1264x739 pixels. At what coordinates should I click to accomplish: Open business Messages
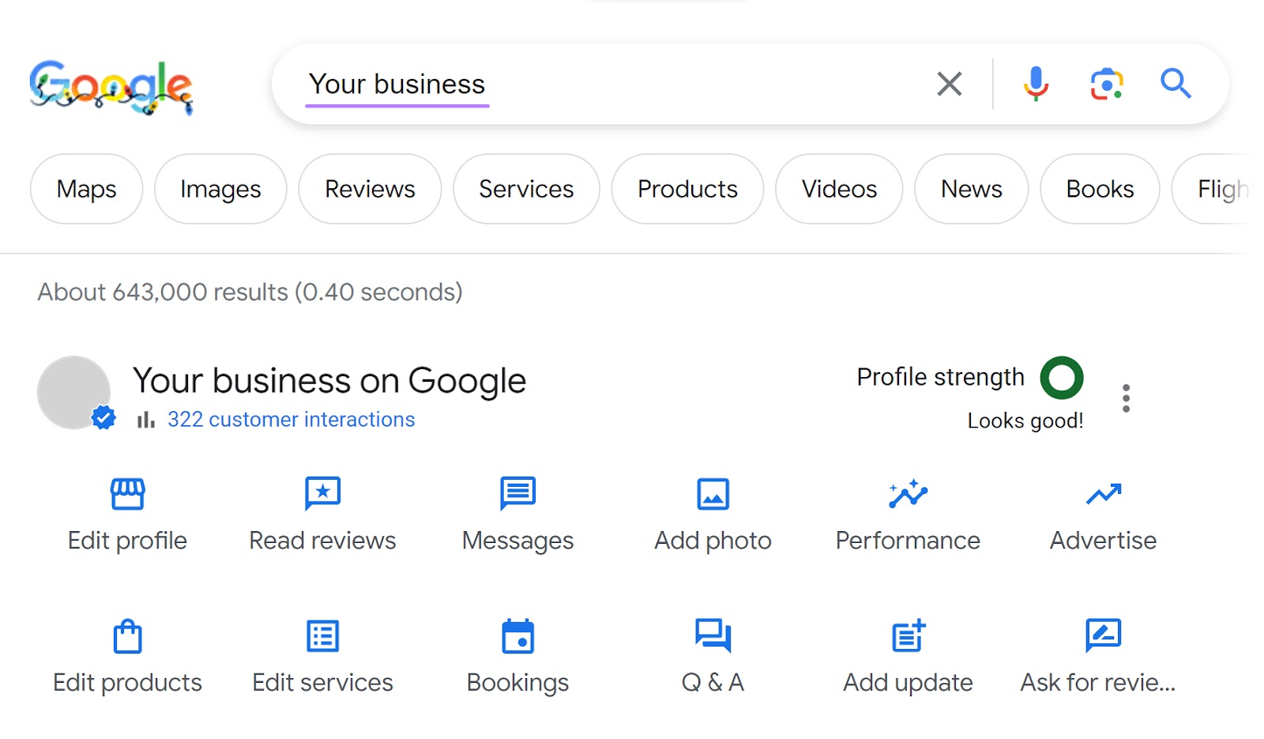(x=516, y=514)
